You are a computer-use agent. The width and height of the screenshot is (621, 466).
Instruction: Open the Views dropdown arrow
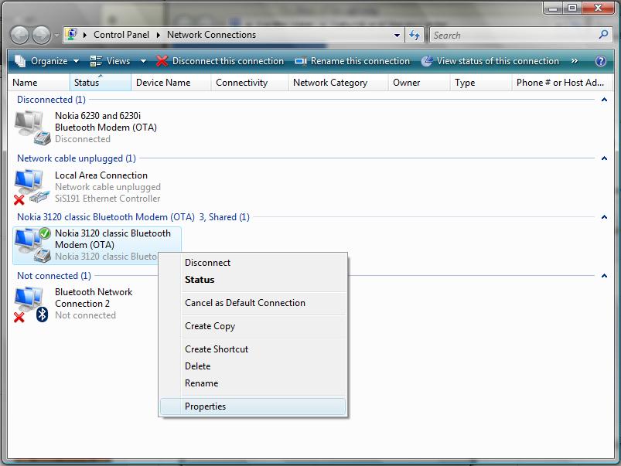(143, 61)
